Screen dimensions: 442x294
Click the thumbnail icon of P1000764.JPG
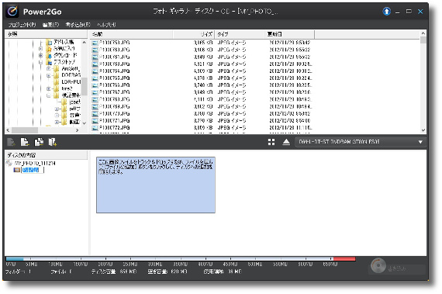tap(95, 71)
